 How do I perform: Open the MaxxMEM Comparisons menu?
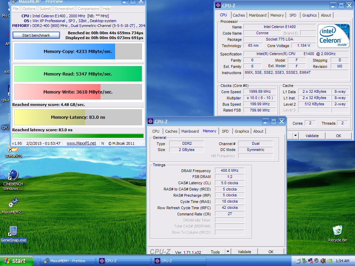point(88,9)
